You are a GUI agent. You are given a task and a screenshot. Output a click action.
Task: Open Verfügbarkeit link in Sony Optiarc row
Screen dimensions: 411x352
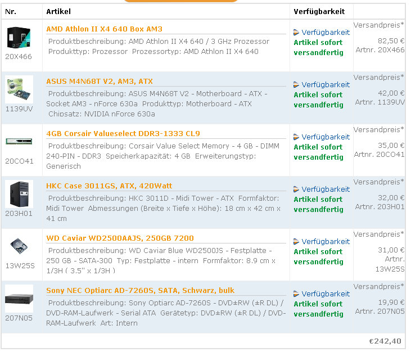(x=326, y=294)
